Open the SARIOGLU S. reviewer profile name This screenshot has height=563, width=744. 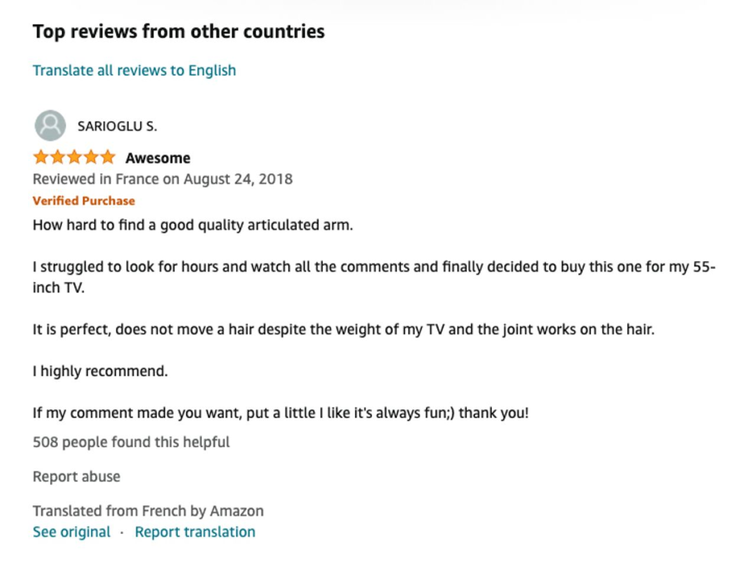point(117,127)
